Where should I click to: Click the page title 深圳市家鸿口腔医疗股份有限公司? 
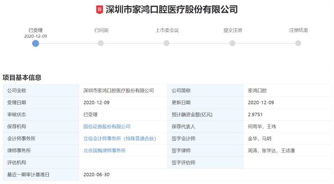[x=172, y=9]
